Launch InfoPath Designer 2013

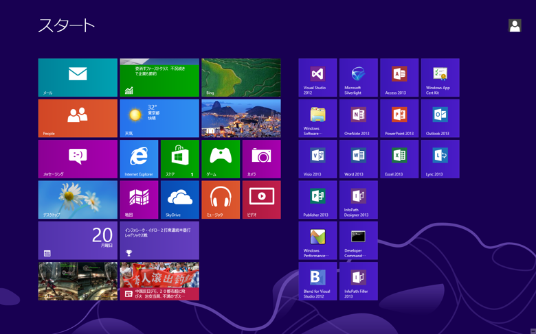[x=359, y=200]
